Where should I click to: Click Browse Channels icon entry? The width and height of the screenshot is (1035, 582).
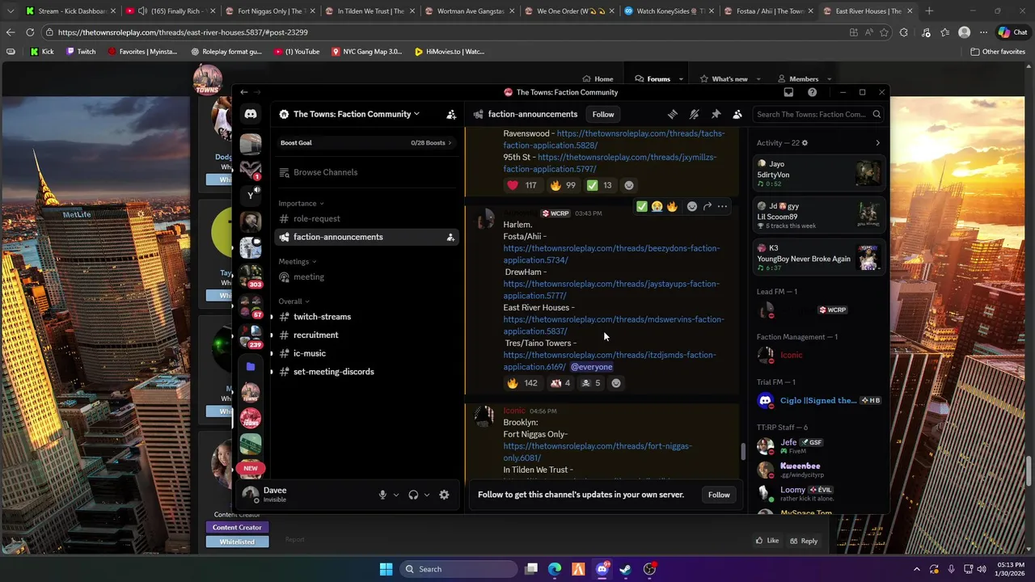tap(284, 172)
